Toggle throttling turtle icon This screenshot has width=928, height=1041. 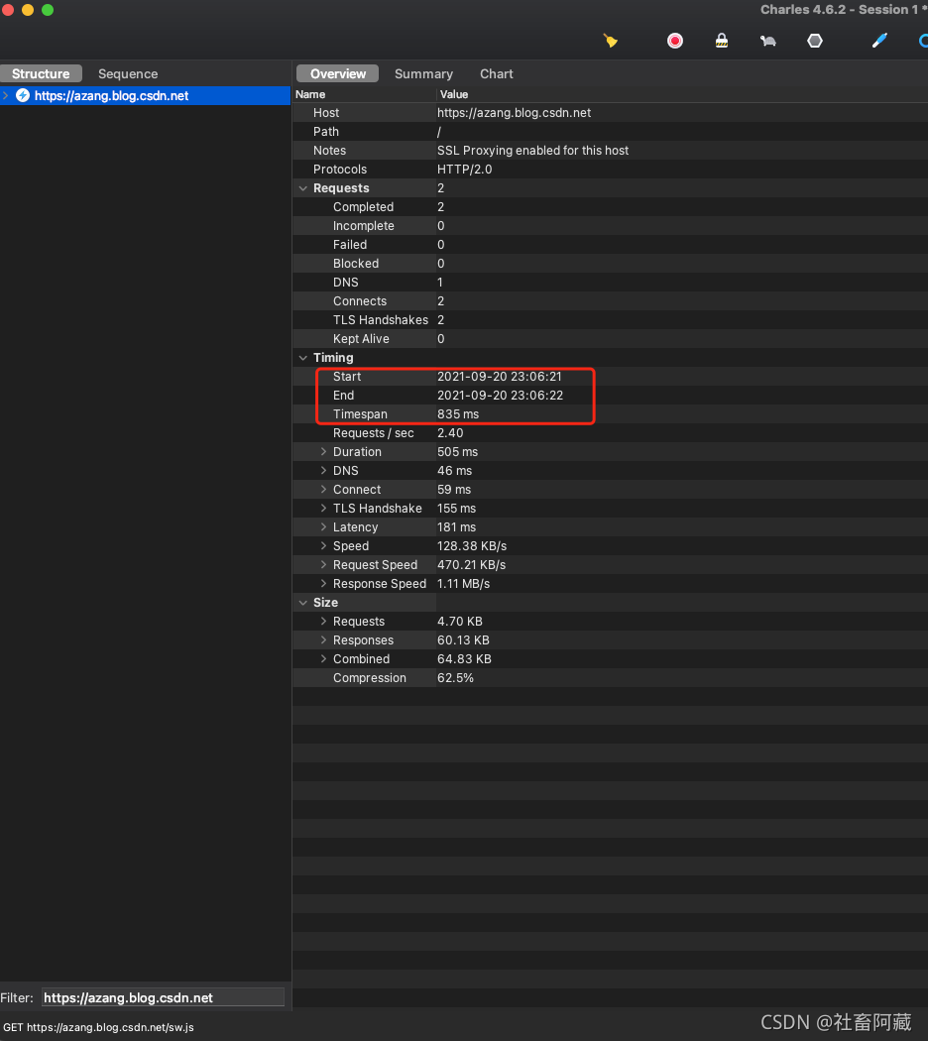click(768, 42)
